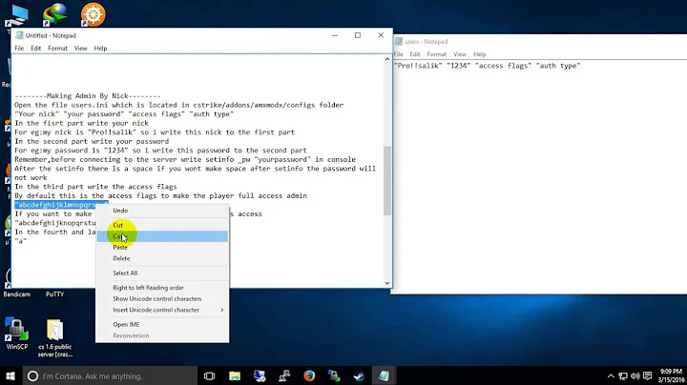Open File Explorer from the taskbar

click(x=235, y=375)
